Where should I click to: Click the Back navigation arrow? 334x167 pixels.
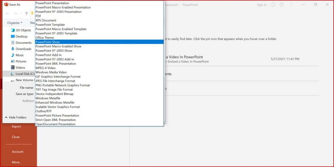(x=8, y=13)
